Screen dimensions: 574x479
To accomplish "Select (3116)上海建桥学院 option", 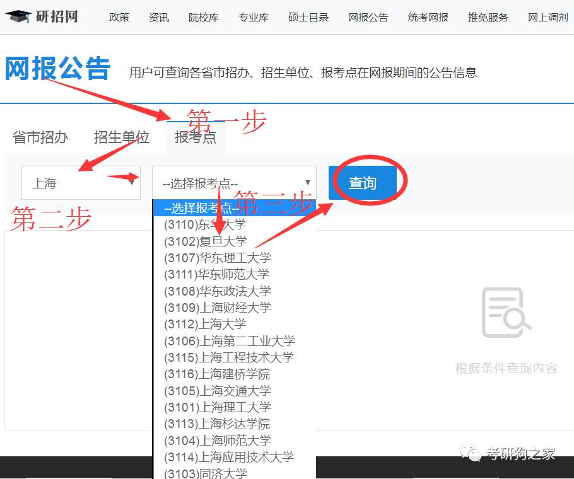I will point(234,374).
